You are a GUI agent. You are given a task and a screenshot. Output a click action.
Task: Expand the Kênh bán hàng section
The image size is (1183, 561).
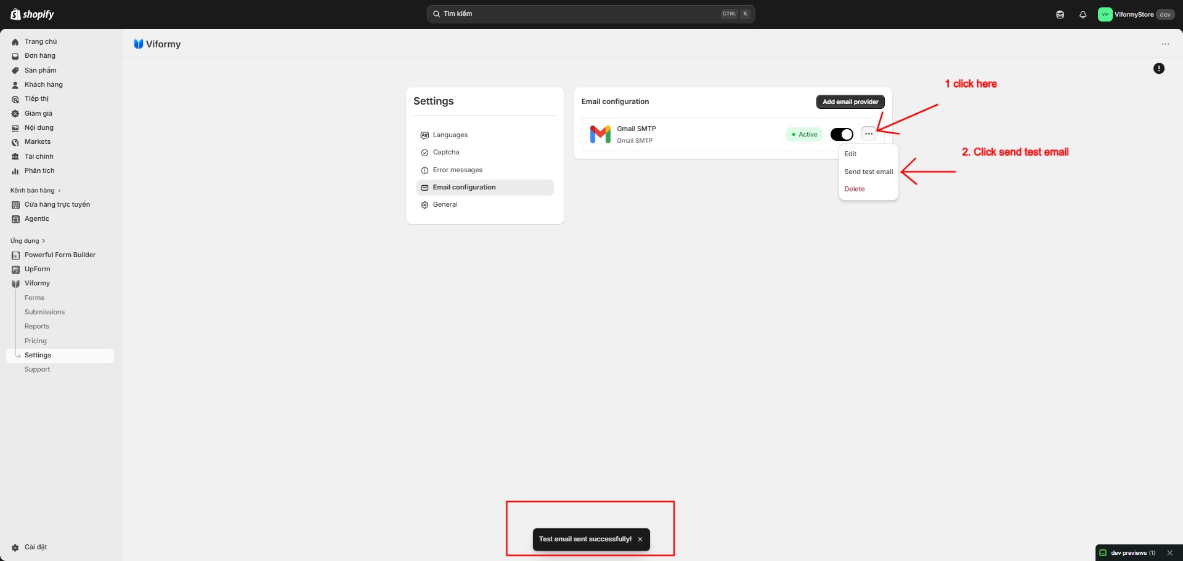(x=36, y=191)
